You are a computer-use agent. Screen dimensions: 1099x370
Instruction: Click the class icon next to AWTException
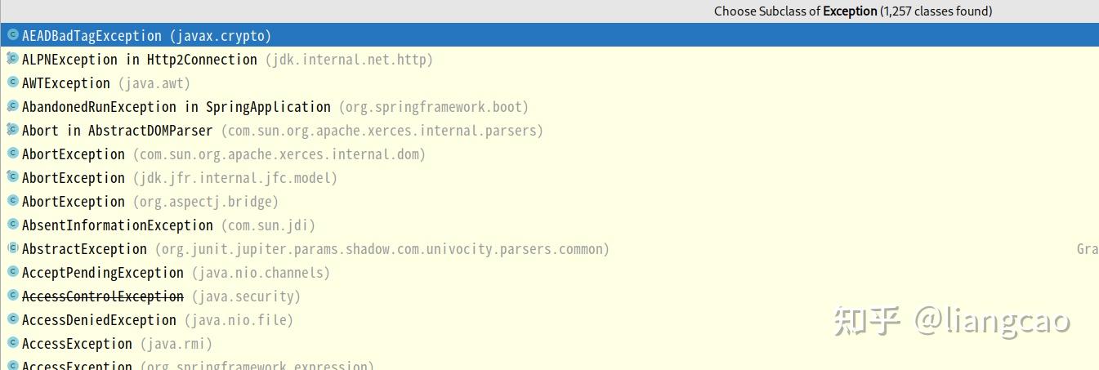(13, 82)
